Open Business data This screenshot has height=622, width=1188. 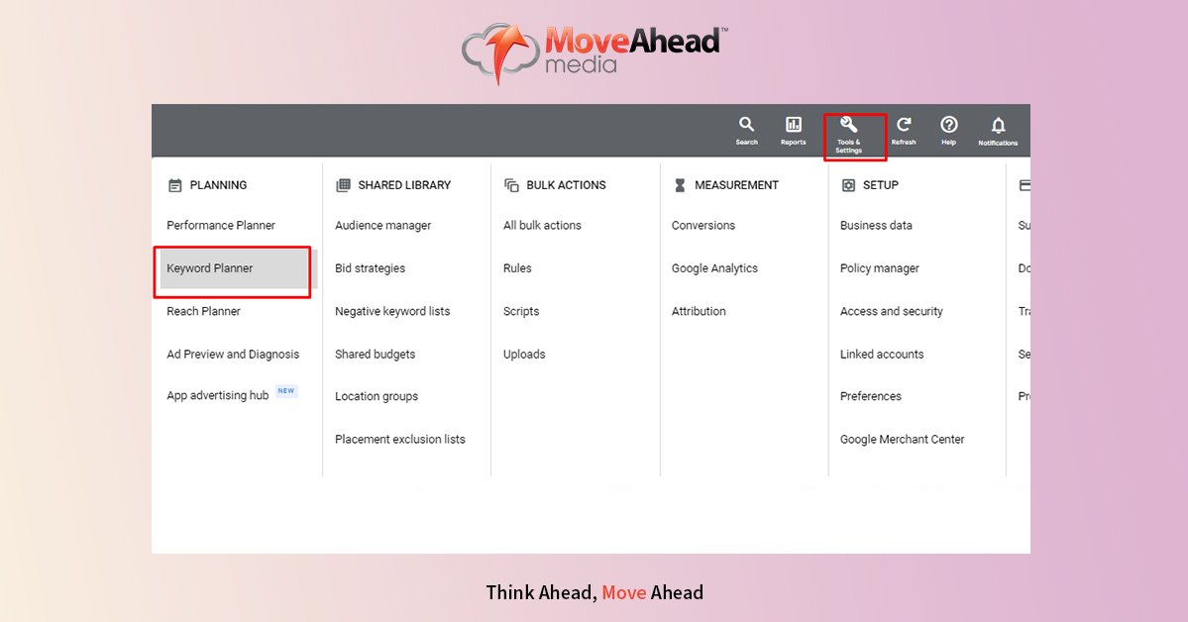coord(876,225)
